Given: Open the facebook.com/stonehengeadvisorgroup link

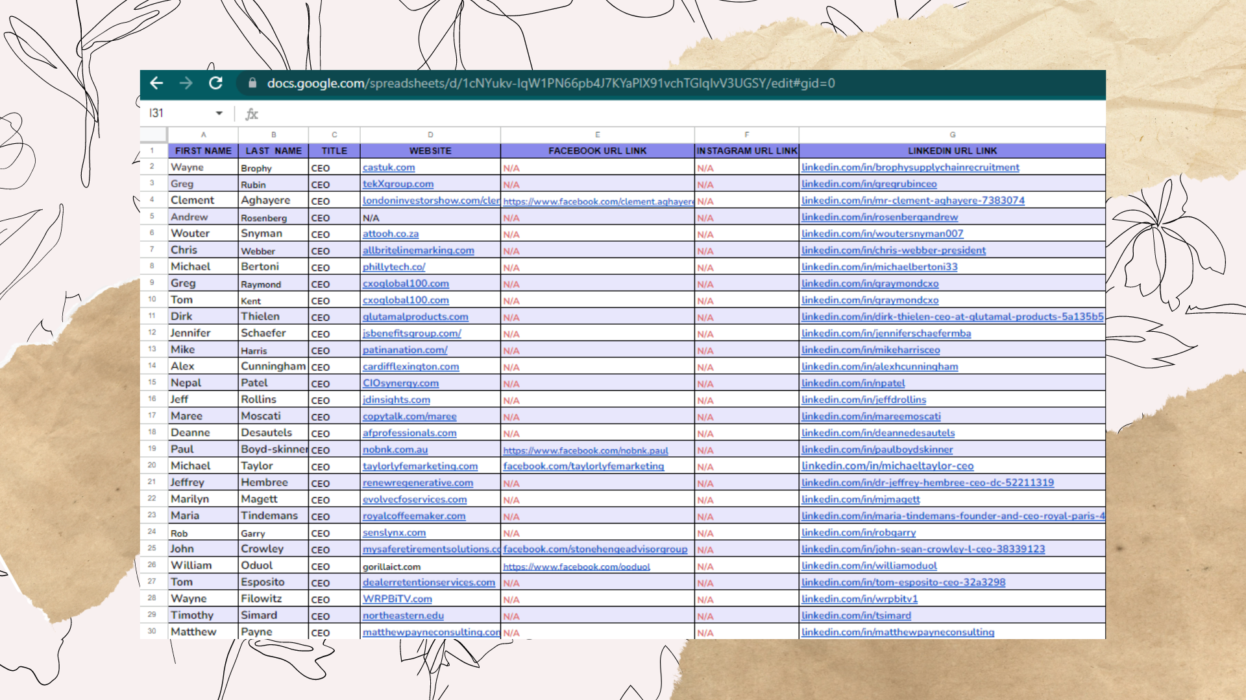Looking at the screenshot, I should tap(595, 549).
